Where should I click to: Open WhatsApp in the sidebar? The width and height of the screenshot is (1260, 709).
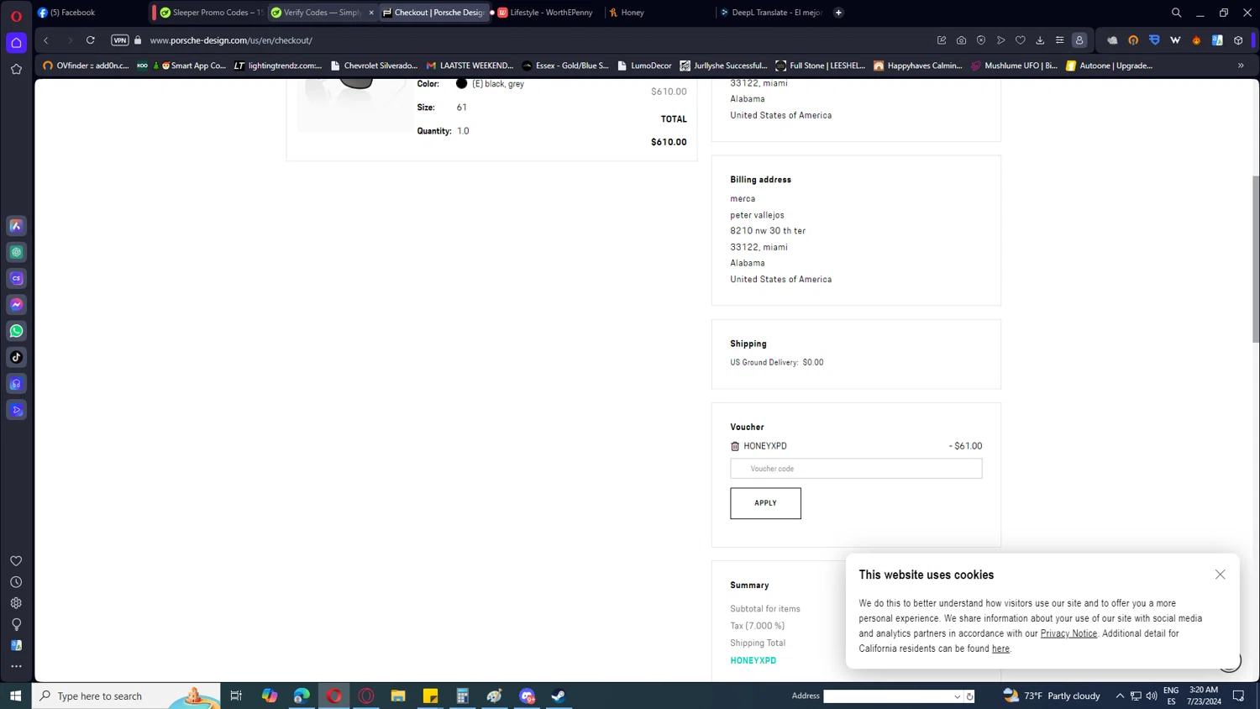(x=16, y=331)
